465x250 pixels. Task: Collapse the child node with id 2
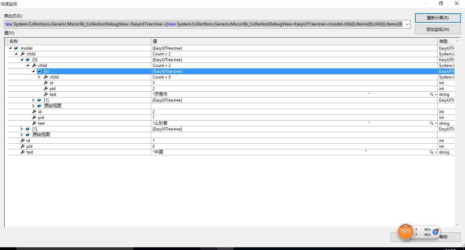pos(28,66)
